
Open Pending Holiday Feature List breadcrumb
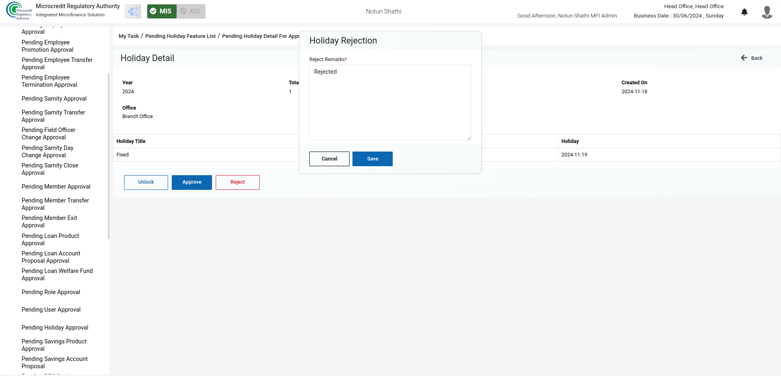[x=180, y=36]
